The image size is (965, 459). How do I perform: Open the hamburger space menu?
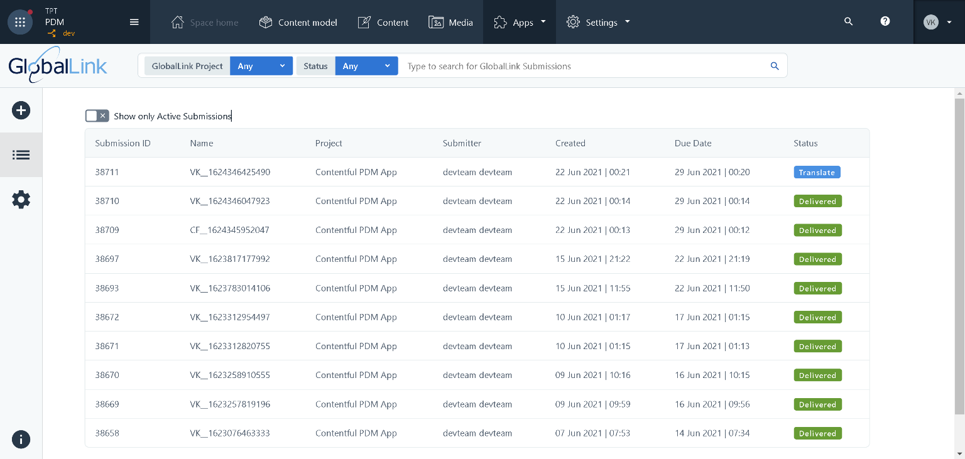134,22
